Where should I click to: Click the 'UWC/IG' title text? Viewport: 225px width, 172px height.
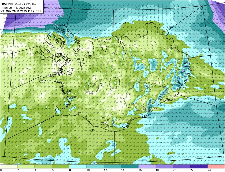coord(7,4)
